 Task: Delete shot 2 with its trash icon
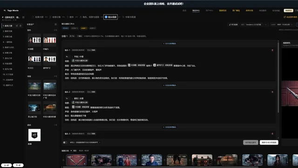[x=272, y=92]
